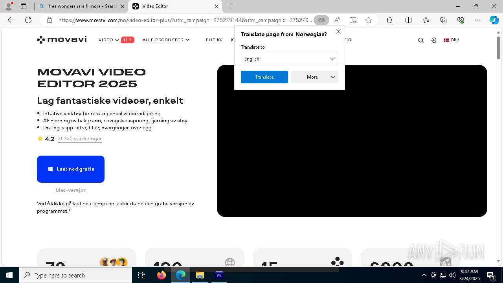503x283 pixels.
Task: Open the notification center icon
Action: coord(490,275)
